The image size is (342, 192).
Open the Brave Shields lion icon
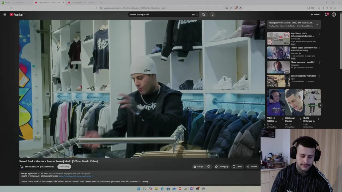click(236, 8)
